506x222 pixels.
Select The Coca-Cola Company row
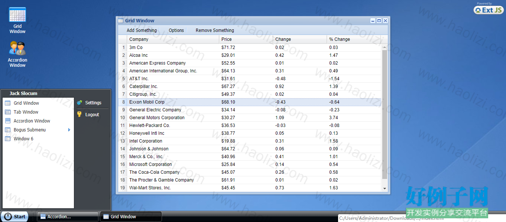(250, 172)
